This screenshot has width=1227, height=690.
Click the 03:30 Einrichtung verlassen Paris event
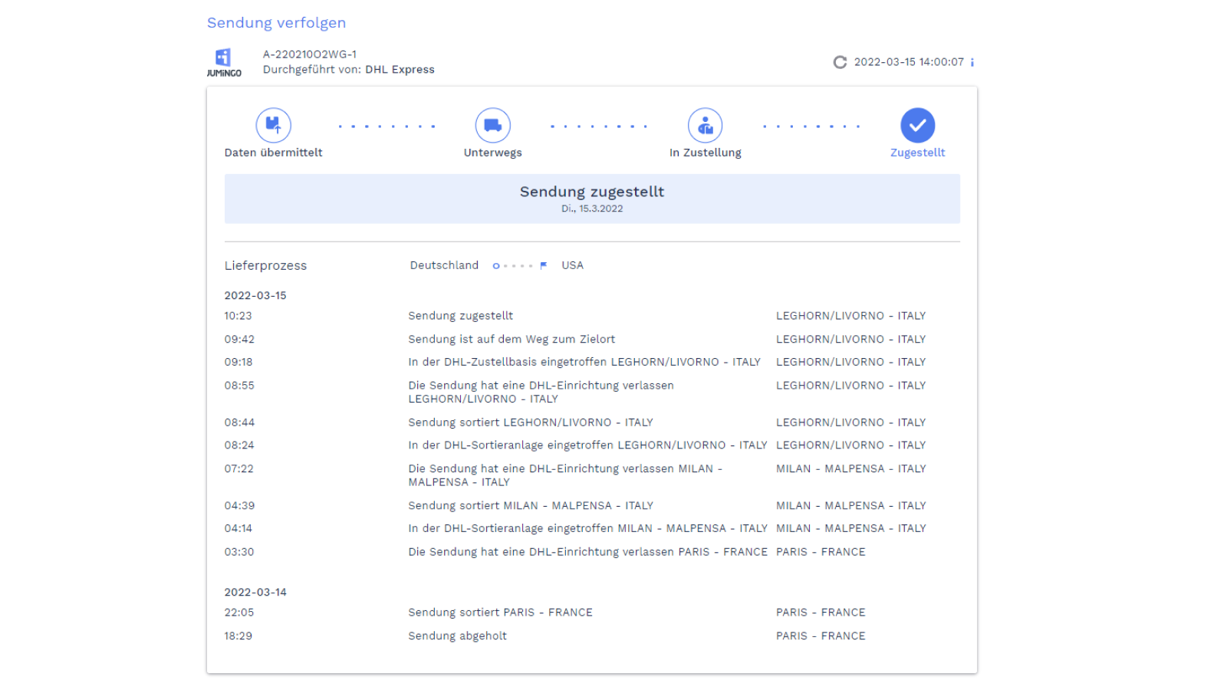[587, 552]
